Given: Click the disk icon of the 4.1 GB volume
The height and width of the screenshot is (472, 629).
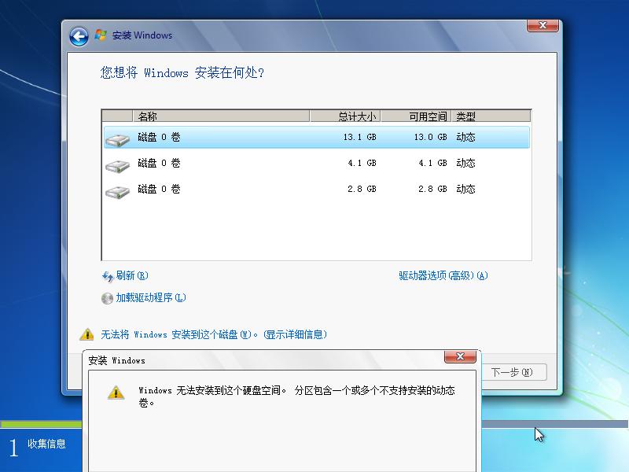Looking at the screenshot, I should coord(119,163).
